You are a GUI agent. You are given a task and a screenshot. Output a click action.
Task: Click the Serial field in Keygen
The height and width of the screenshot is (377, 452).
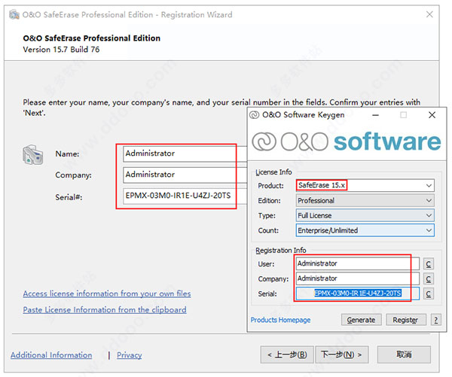357,293
